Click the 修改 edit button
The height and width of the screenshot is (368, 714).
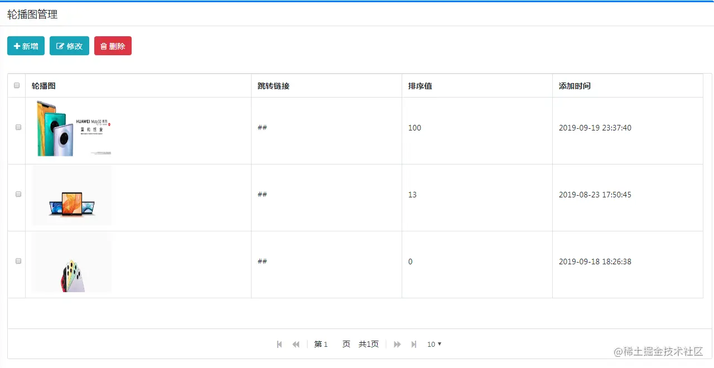69,46
